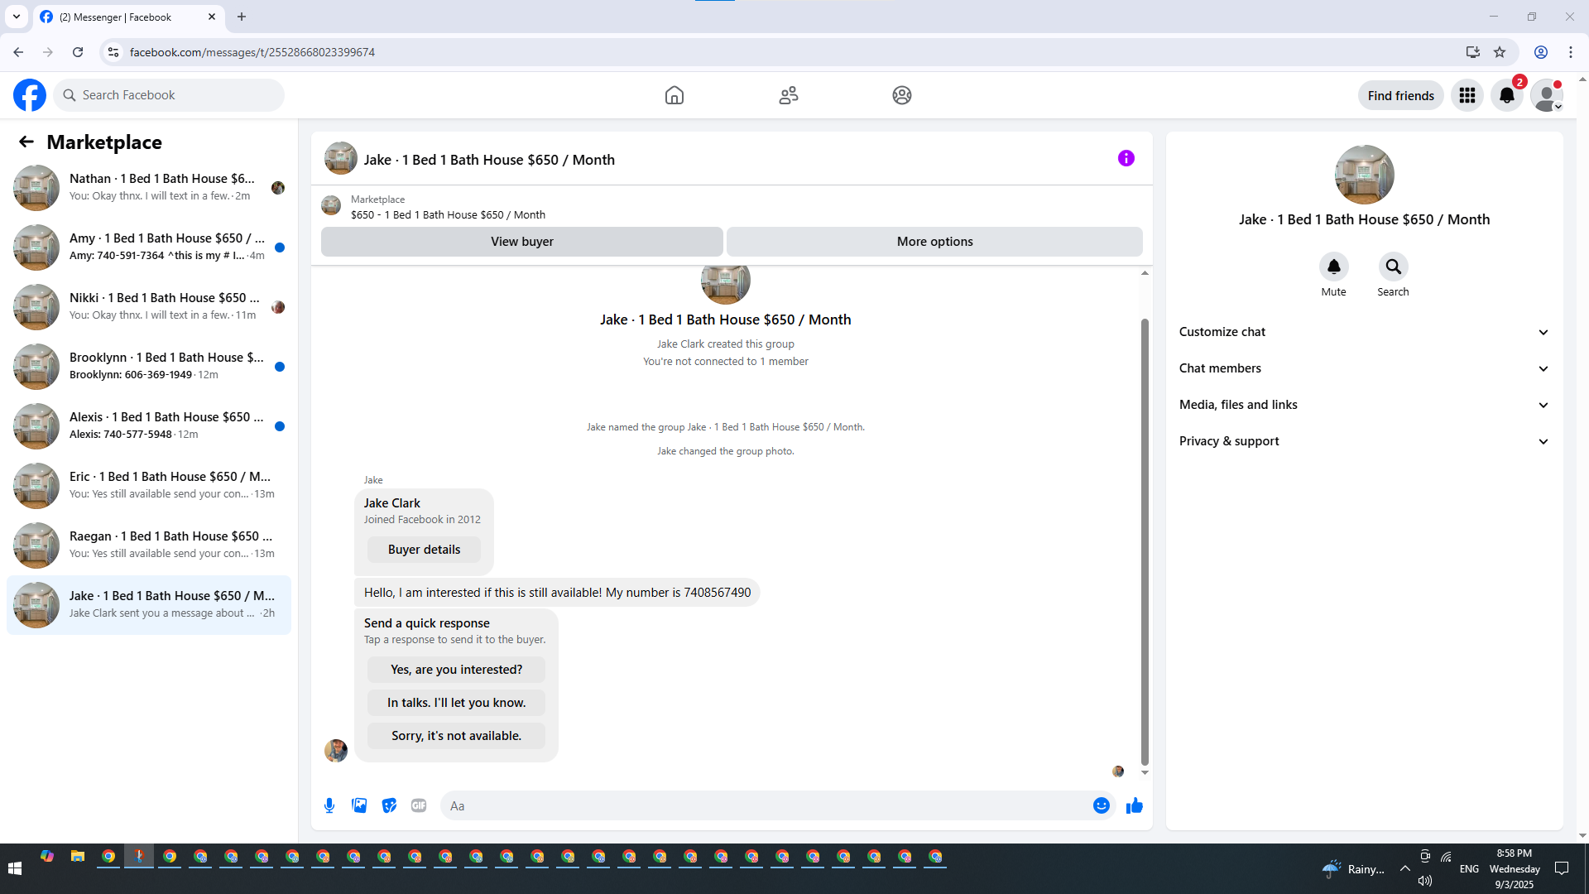
Task: Click the purple conversation information icon
Action: coord(1126,158)
